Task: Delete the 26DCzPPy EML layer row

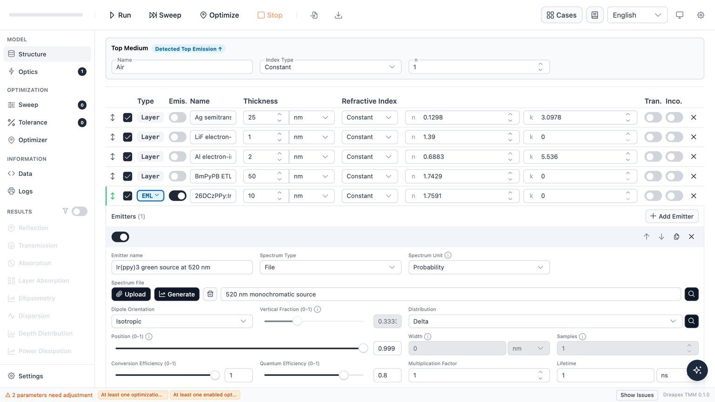Action: [694, 196]
